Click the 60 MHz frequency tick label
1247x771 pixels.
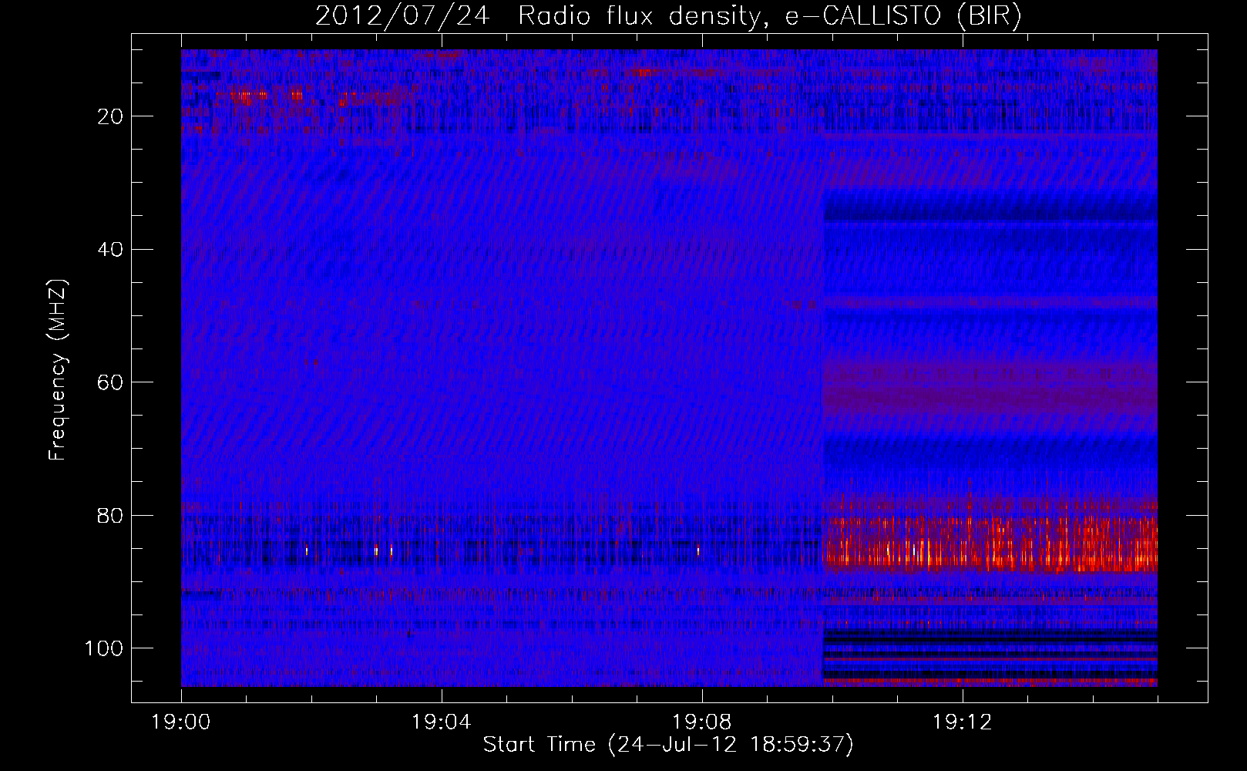111,382
